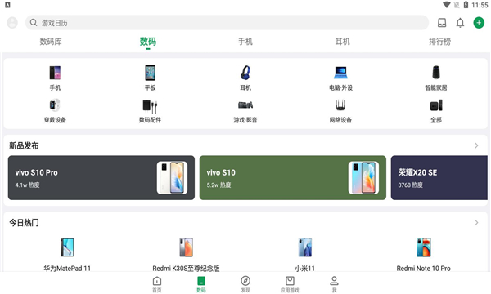
Task: Open the 电脑·外设 laptop category icon
Action: (x=340, y=73)
